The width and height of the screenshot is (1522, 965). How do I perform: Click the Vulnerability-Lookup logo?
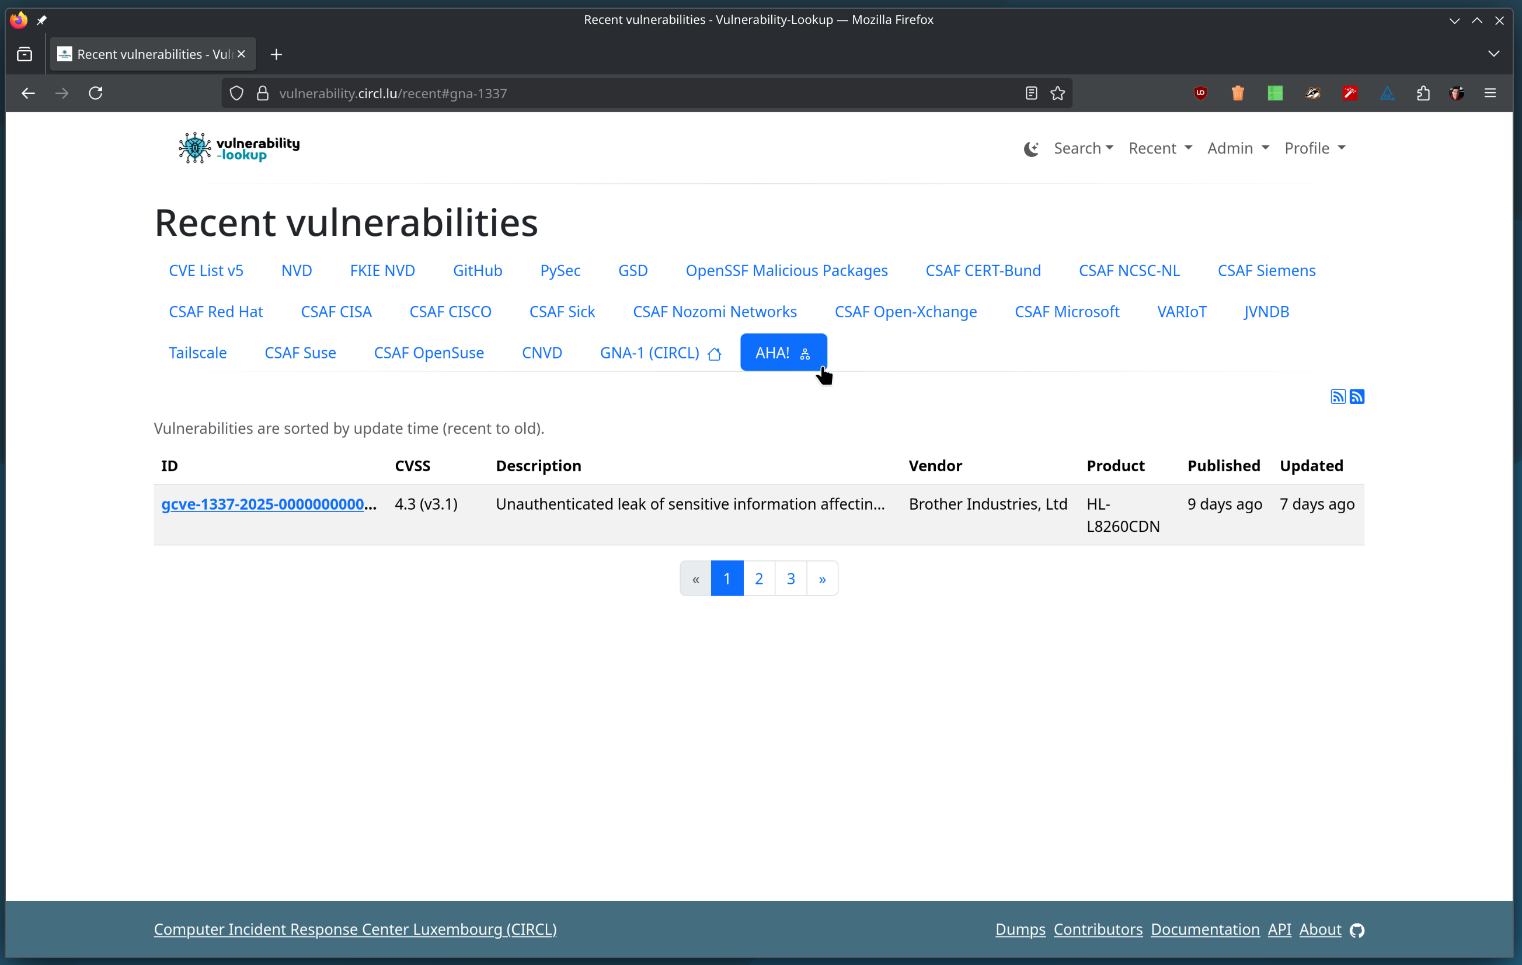(239, 148)
